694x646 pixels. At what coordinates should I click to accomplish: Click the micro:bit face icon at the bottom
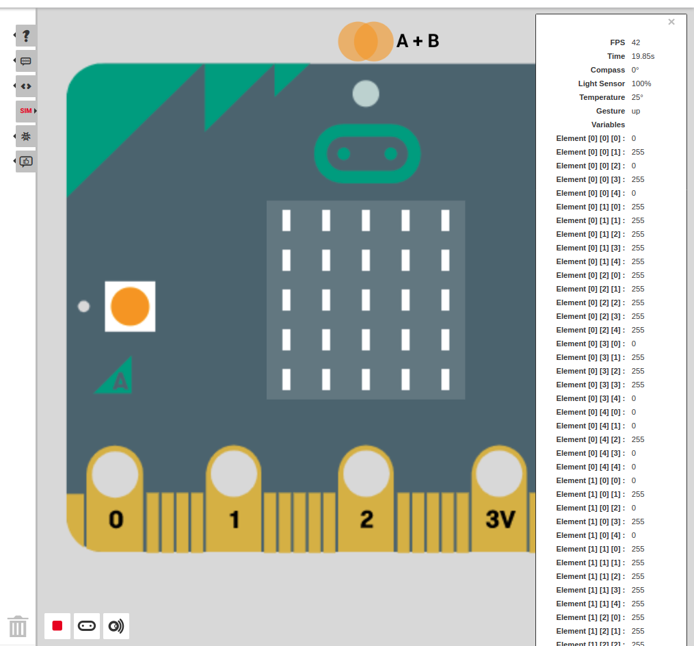[87, 626]
